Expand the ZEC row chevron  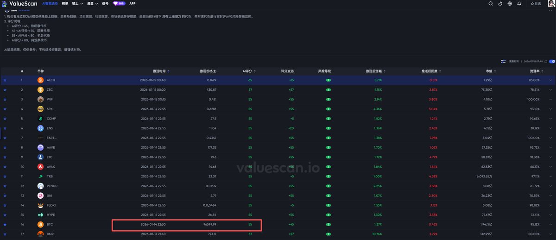pyautogui.click(x=550, y=89)
